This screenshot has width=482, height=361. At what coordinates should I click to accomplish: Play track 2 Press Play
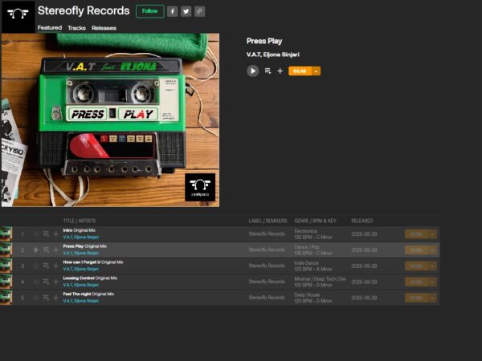pyautogui.click(x=36, y=249)
